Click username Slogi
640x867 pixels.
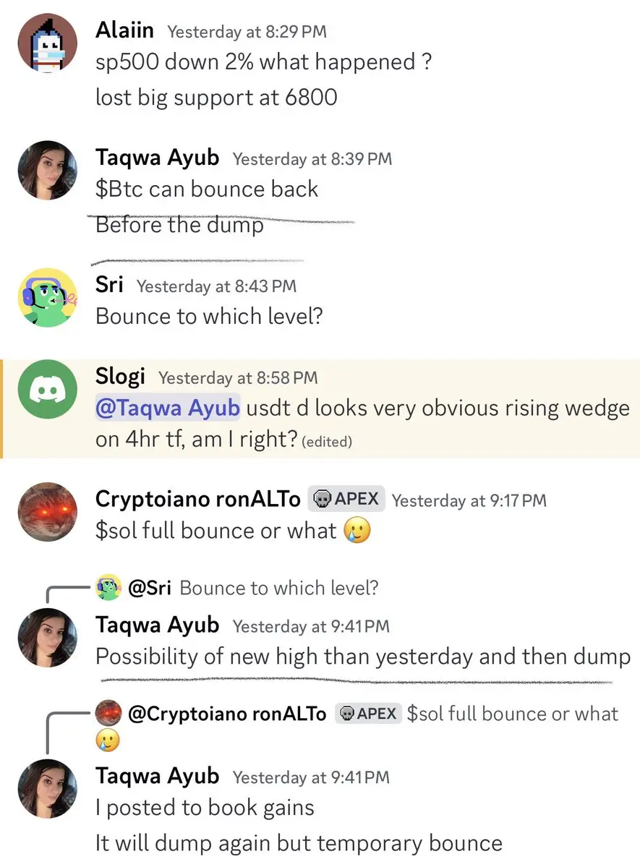[x=120, y=377]
